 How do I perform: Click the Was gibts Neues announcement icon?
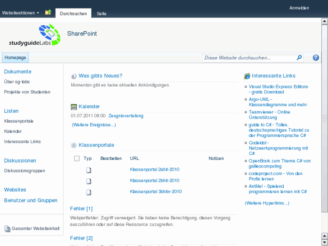(x=74, y=76)
